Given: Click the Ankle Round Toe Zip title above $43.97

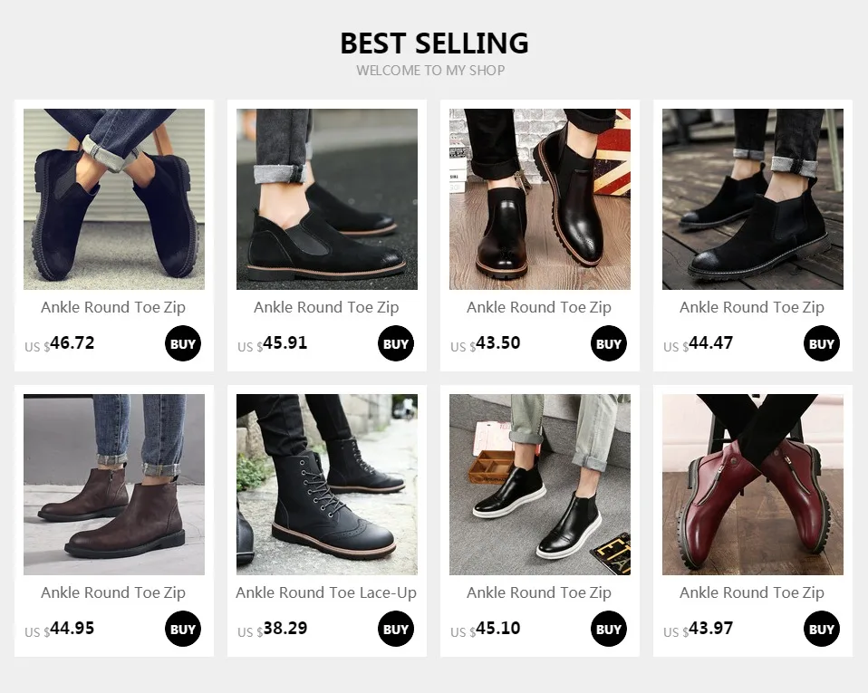Looking at the screenshot, I should 752,592.
